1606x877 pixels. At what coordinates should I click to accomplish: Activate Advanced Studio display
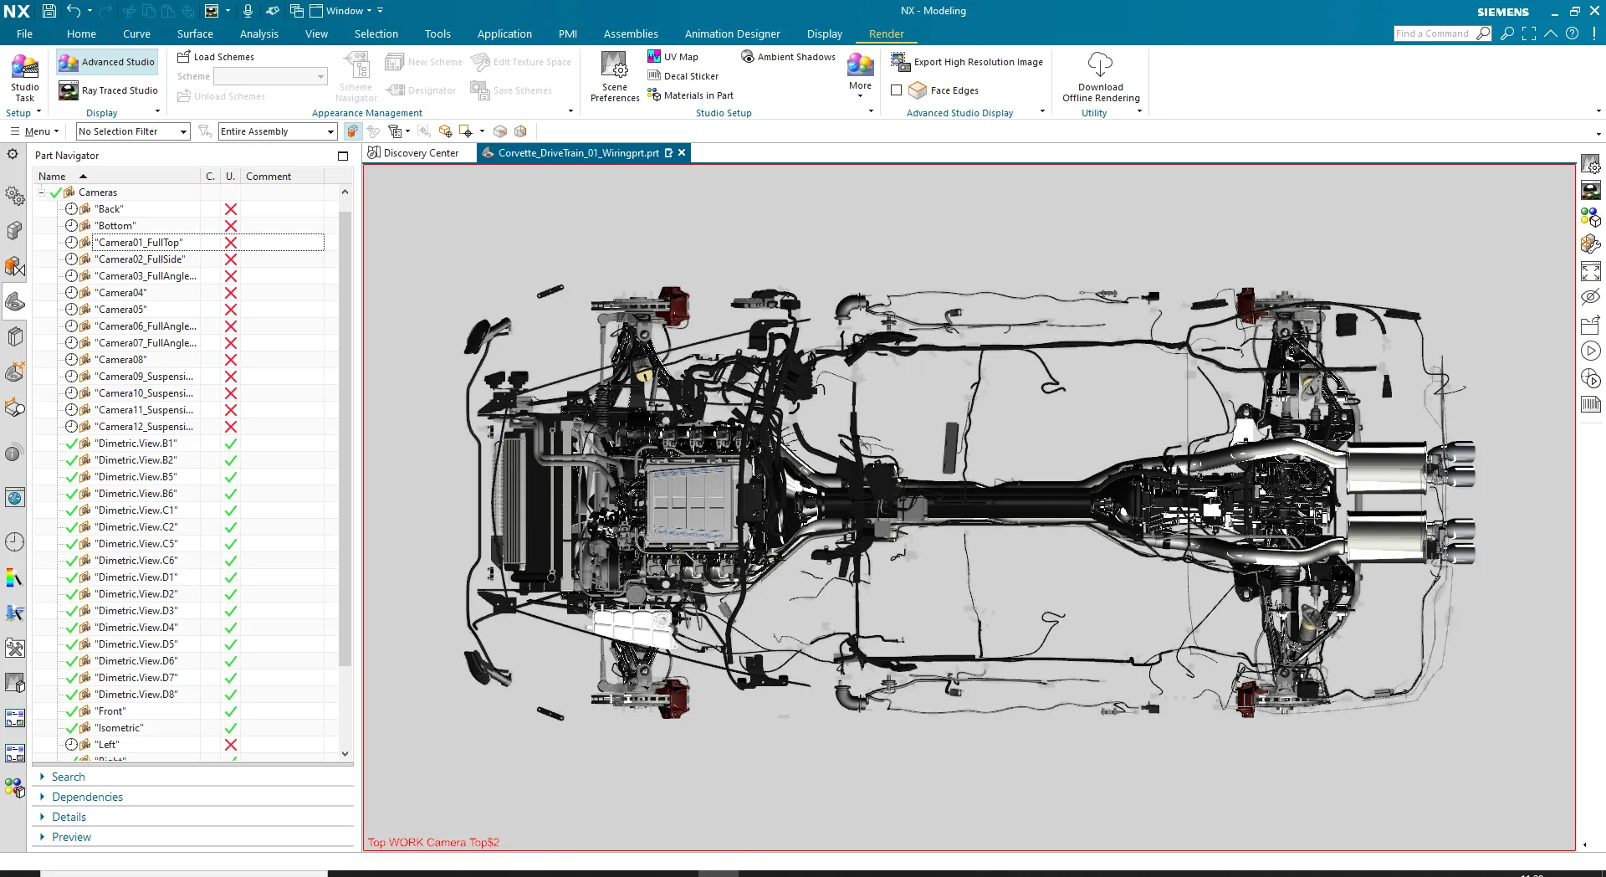pos(107,62)
